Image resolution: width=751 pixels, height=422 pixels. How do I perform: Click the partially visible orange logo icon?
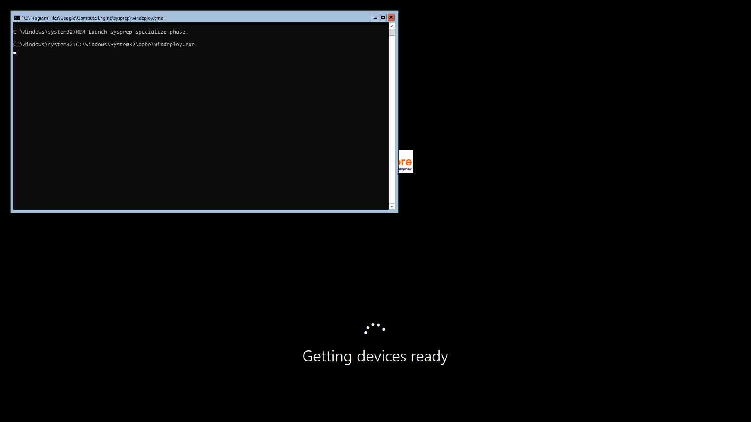click(405, 161)
